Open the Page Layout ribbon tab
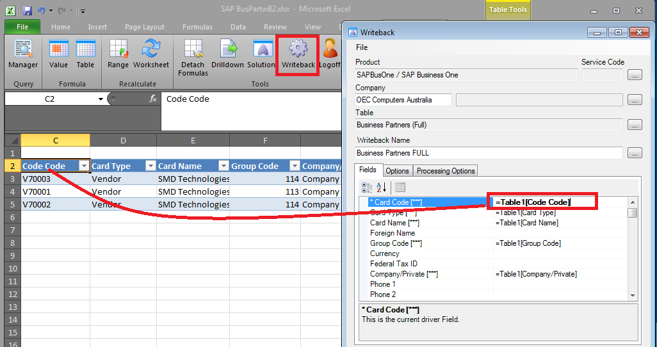 pyautogui.click(x=145, y=27)
